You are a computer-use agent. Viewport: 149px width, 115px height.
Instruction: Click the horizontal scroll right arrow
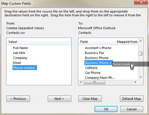point(135,82)
